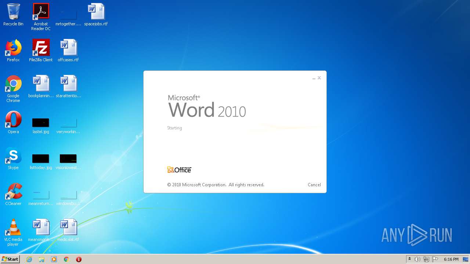470x264 pixels.
Task: Show hidden system tray icons
Action: (410, 259)
